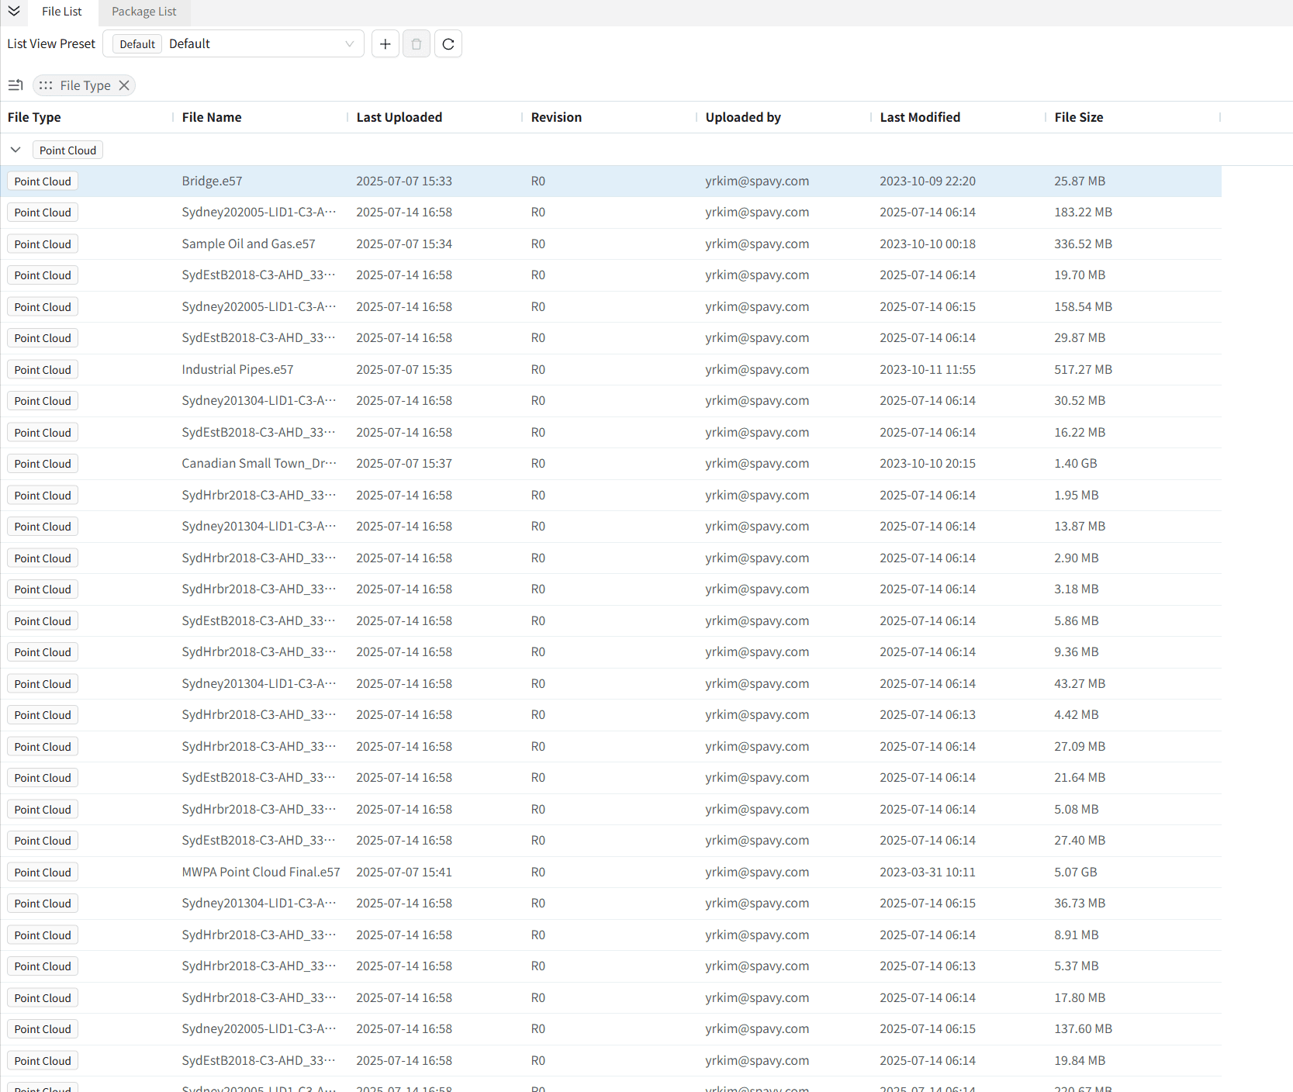Click the 1.95 MB file size cell
The width and height of the screenshot is (1293, 1092).
1077,495
